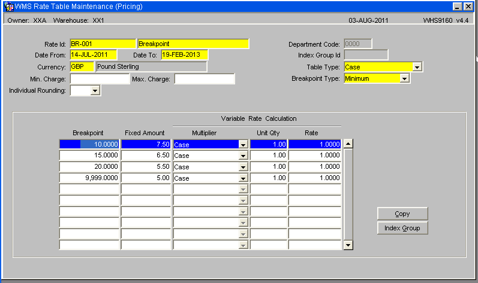Select Breakpoint cell 15.0000
Screen dimensions: 478x283
coord(89,156)
